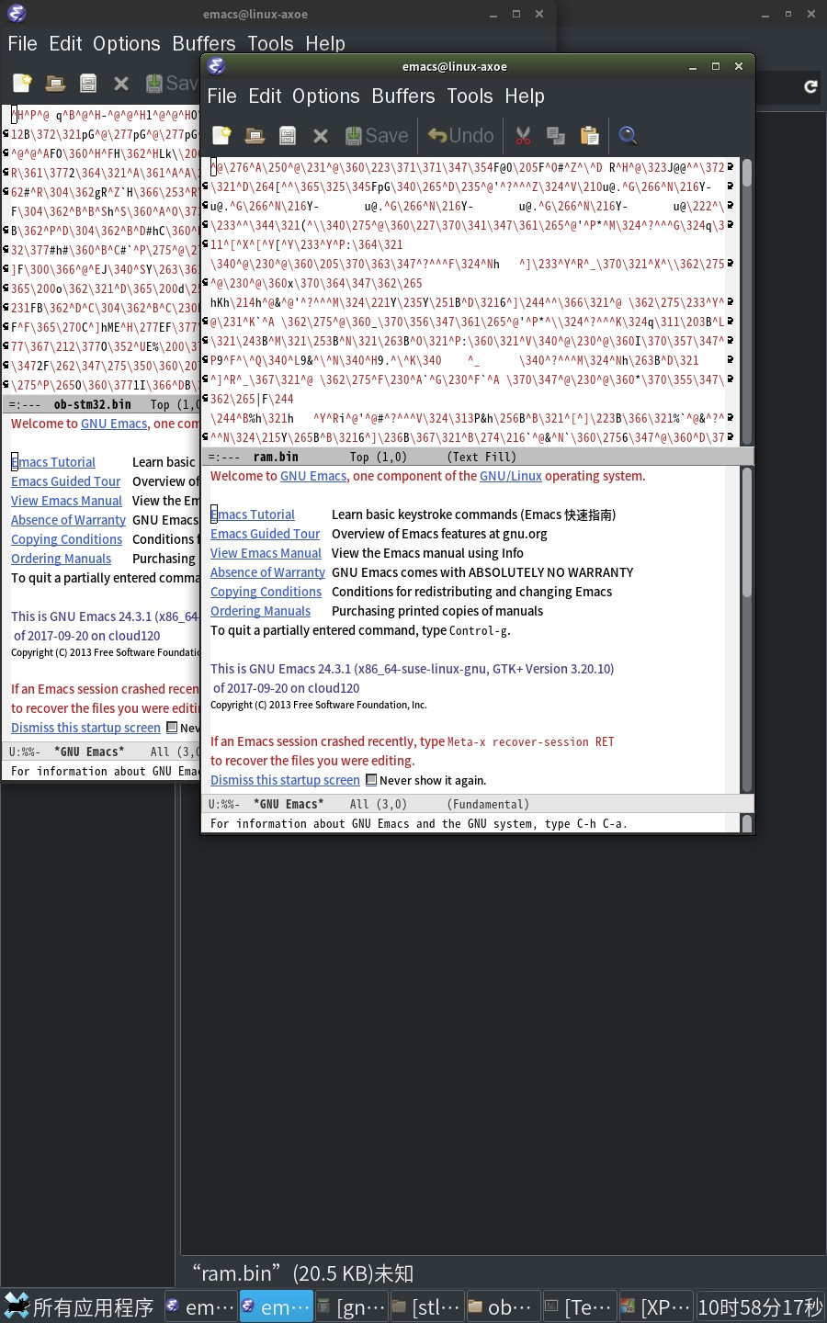
Task: Click Copy icon in front Emacs toolbar
Action: (556, 136)
